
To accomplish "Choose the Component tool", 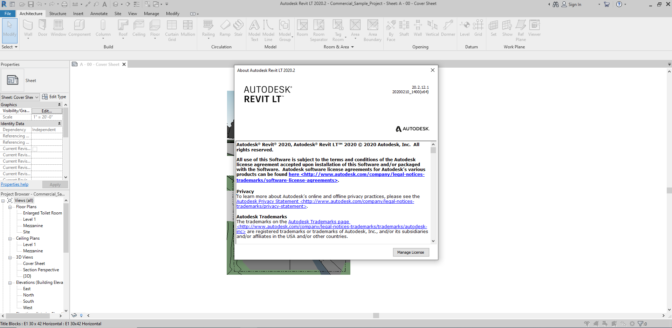I will [x=80, y=28].
